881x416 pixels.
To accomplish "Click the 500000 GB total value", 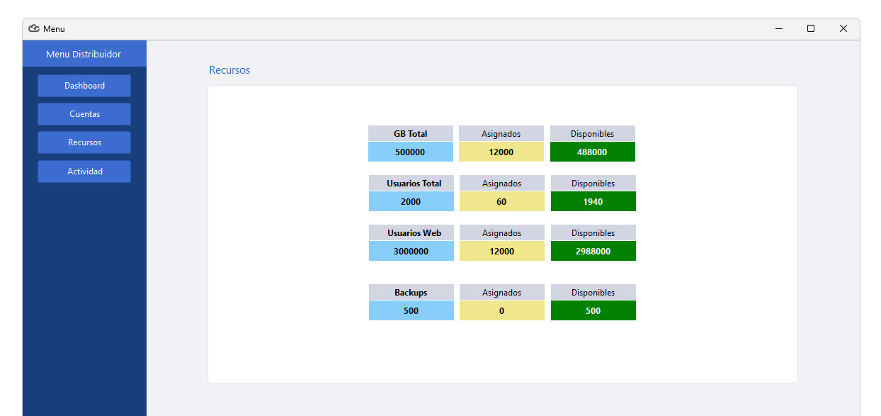I will [411, 152].
